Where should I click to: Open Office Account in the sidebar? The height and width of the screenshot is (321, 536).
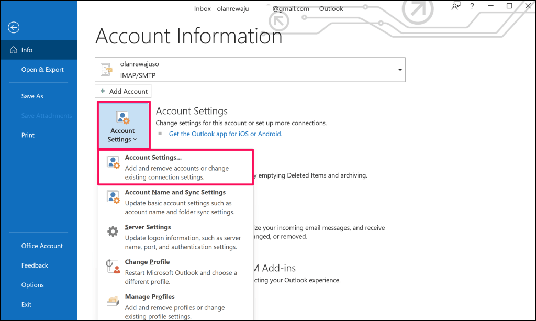[42, 246]
